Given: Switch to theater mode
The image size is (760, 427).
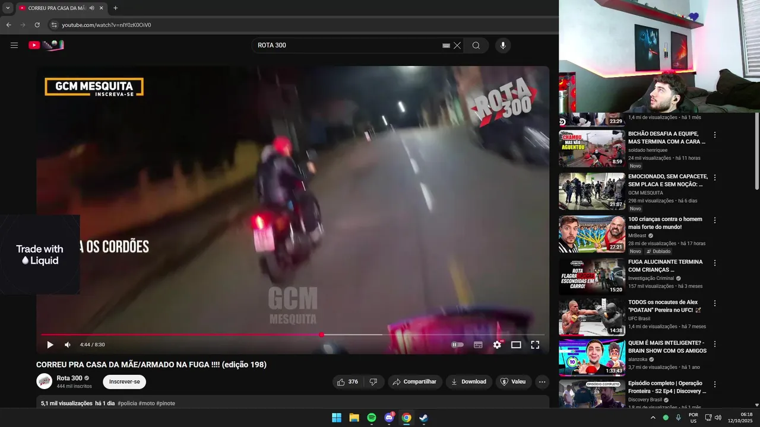Looking at the screenshot, I should [x=516, y=345].
